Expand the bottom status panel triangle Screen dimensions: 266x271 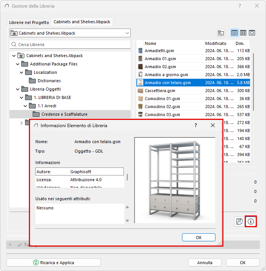point(10,245)
